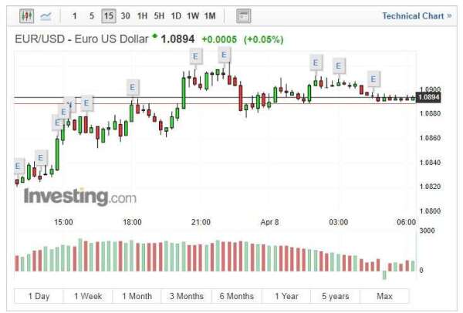Choose the 1H interval

142,16
